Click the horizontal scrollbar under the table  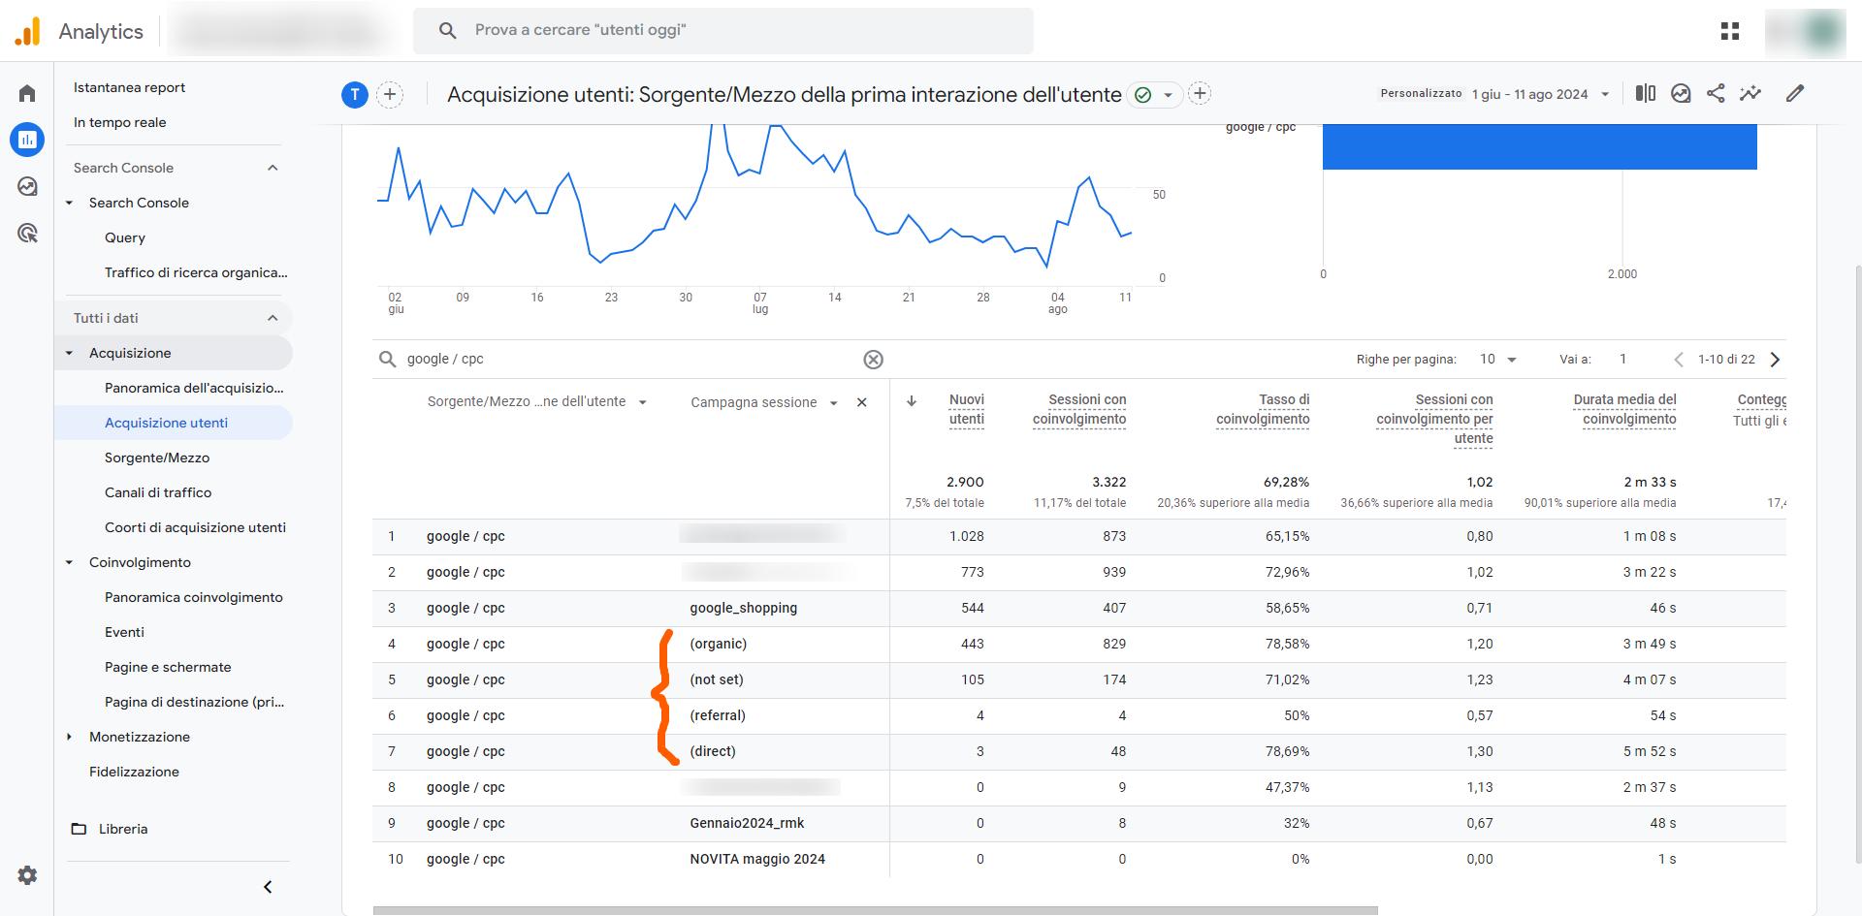tap(873, 911)
